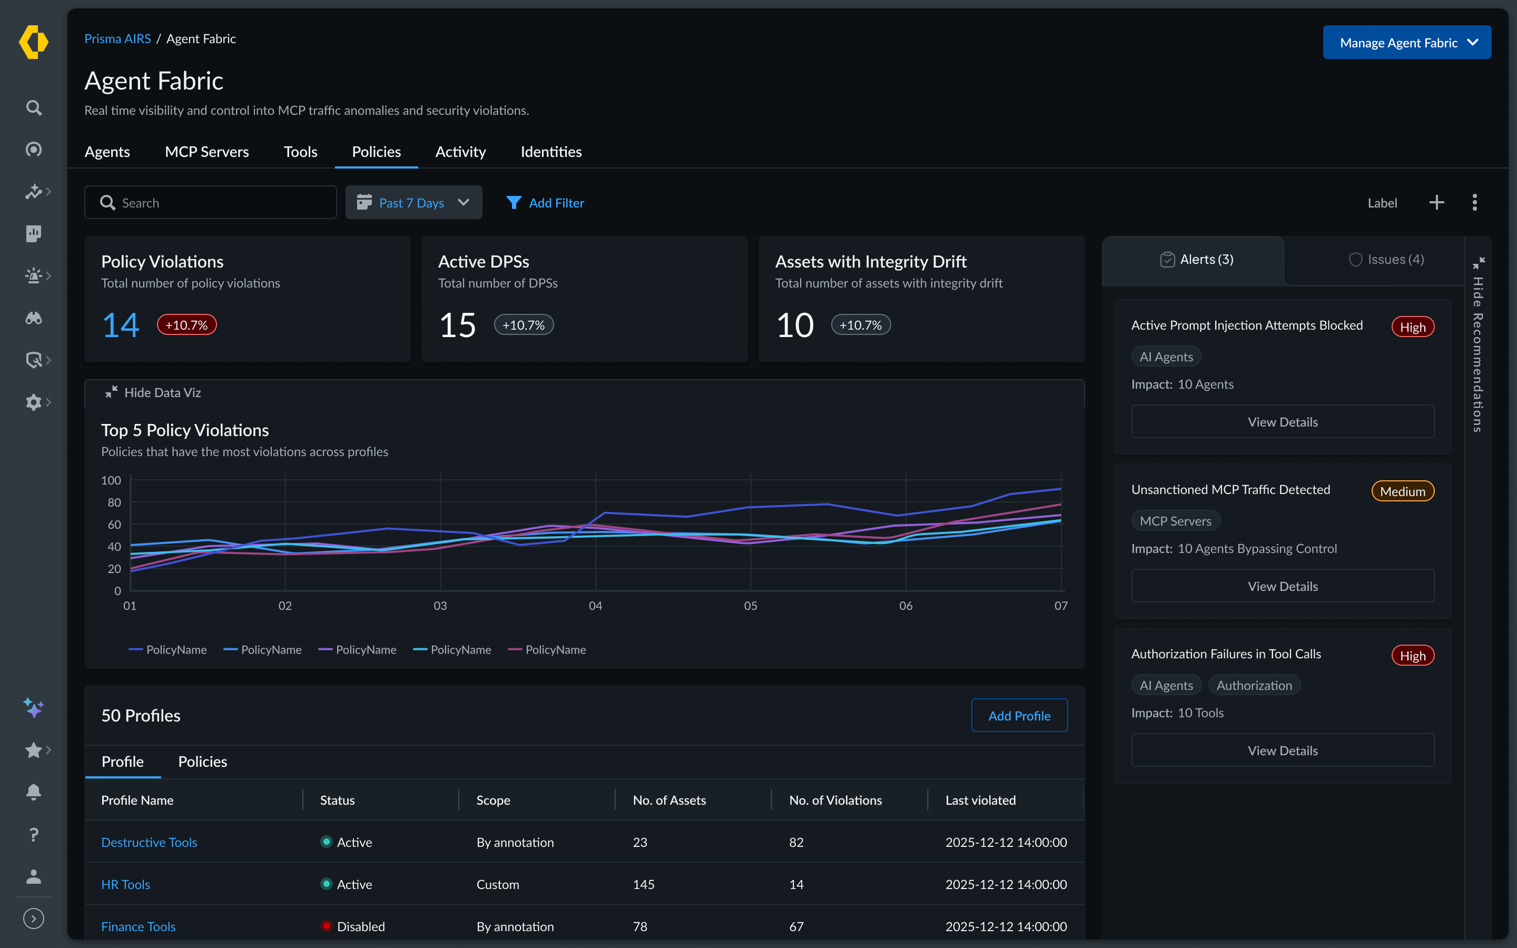Open the help question mark icon
Screen dimensions: 1517x948
[34, 835]
